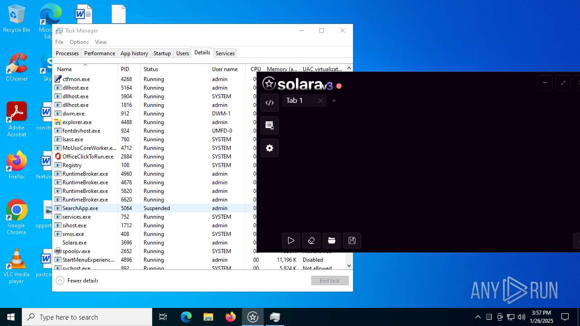Click the Solara star logo
The image size is (580, 326).
[x=269, y=83]
